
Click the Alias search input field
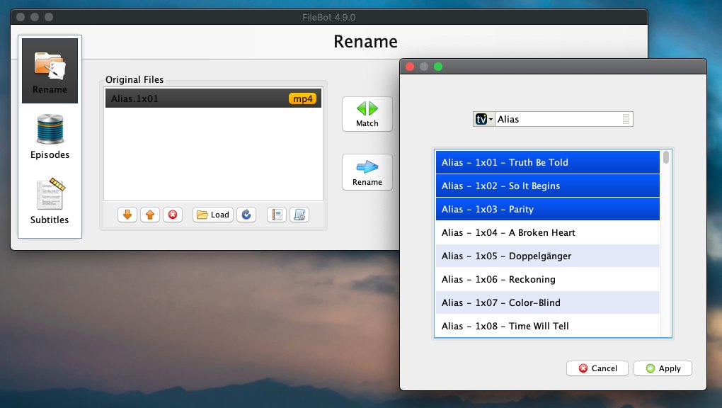558,119
